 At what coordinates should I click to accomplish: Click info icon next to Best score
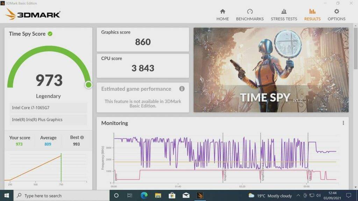[82, 137]
